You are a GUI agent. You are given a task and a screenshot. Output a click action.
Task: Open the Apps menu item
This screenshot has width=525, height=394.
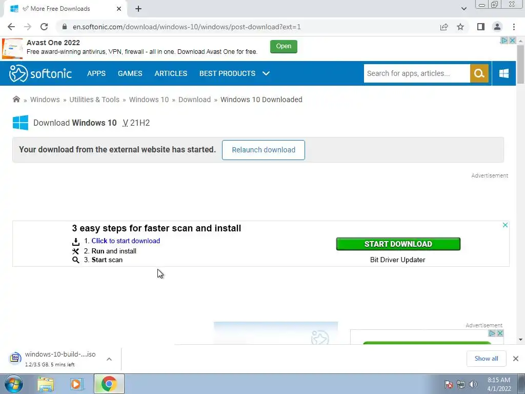coord(96,73)
